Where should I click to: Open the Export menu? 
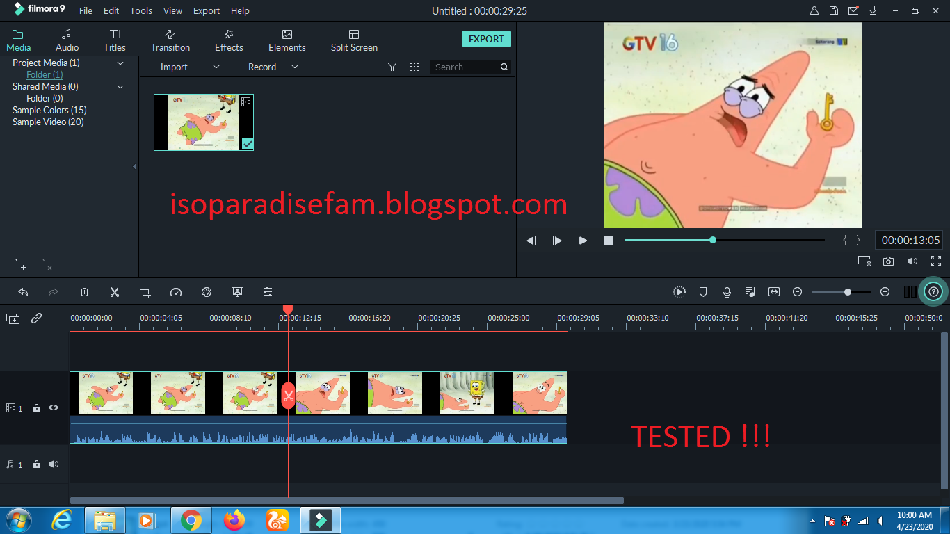pos(207,11)
